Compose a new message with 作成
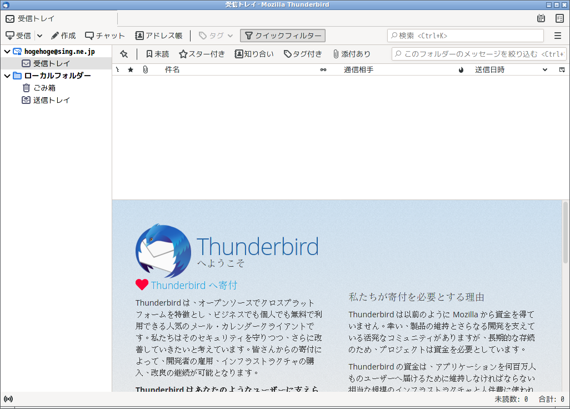570x409 pixels. (63, 36)
